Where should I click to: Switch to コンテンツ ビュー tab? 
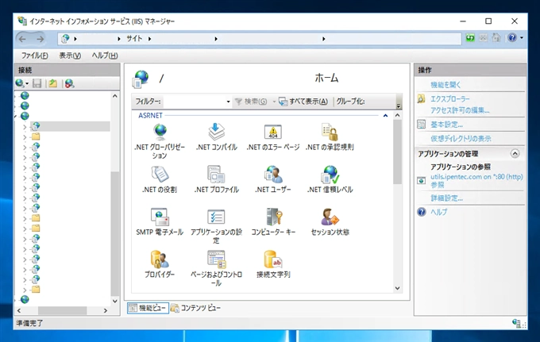[x=195, y=308]
